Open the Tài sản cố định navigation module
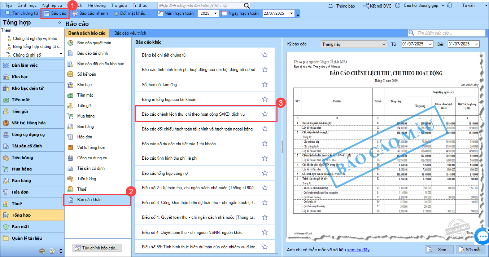Screen dimensions: 489x257 [32, 146]
